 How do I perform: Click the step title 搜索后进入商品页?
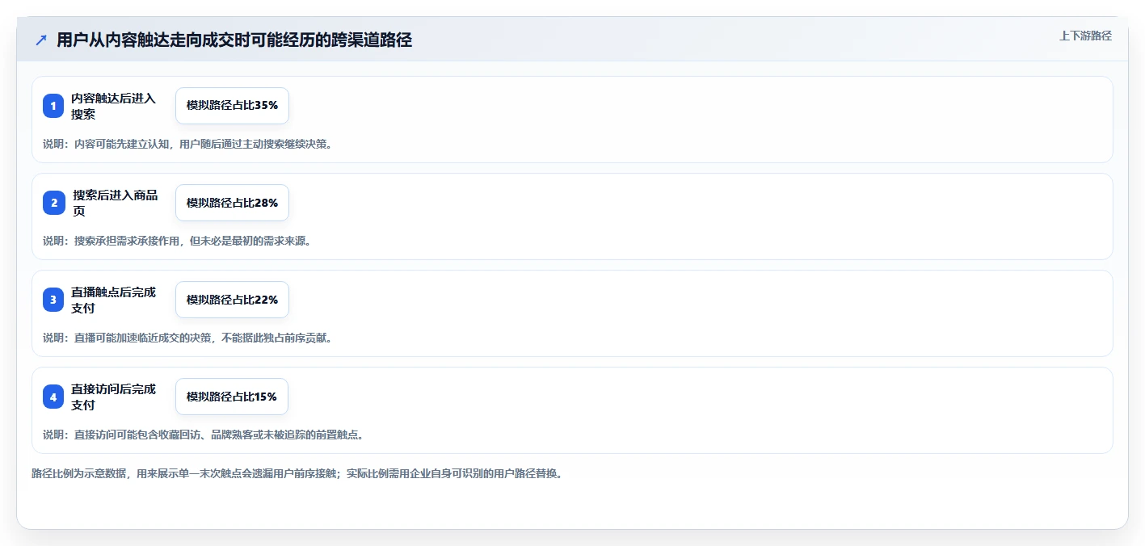click(x=116, y=203)
